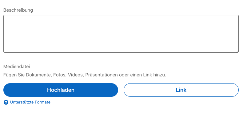Viewport: 243px width, 114px height.
Task: Click the "Fügen Sie" start of helper text
Action: 14,75
